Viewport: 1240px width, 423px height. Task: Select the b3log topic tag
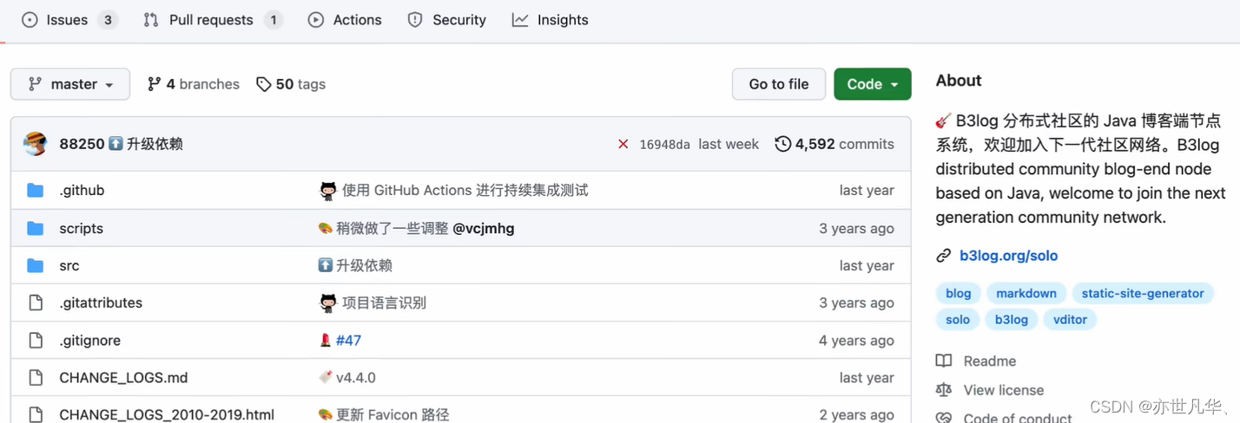[x=1012, y=320]
